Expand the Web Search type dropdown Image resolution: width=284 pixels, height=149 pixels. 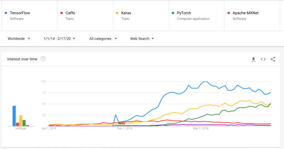coord(142,38)
